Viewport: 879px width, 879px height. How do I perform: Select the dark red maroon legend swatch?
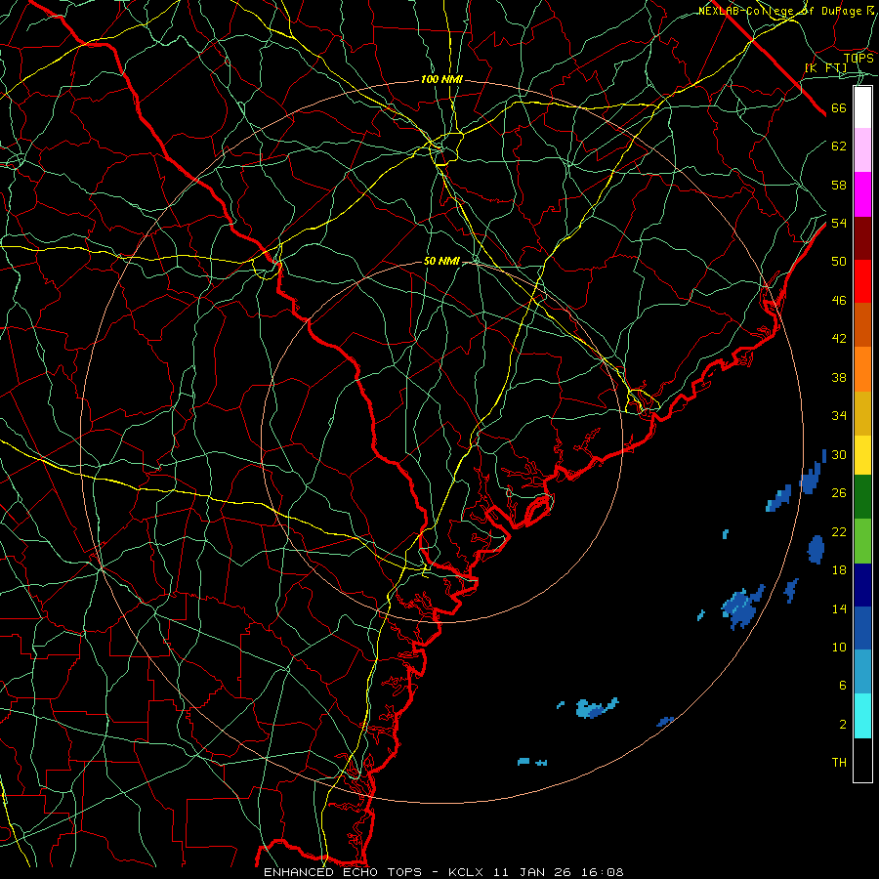pyautogui.click(x=862, y=237)
